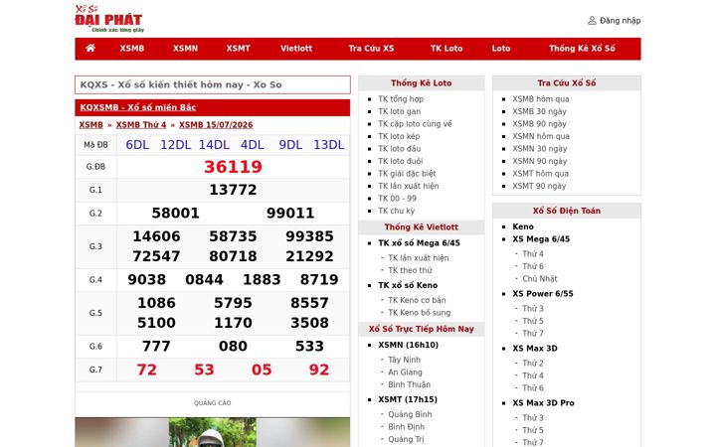This screenshot has height=447, width=716.
Task: Open XSMN 30 ngày link
Action: 540,149
